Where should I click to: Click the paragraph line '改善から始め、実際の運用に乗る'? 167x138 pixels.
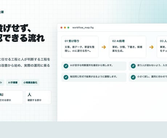(25, 65)
